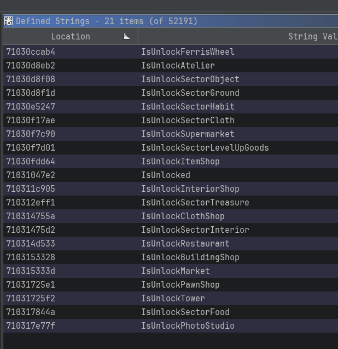Sort by the String Value column header
Image resolution: width=338 pixels, height=349 pixels.
point(238,36)
